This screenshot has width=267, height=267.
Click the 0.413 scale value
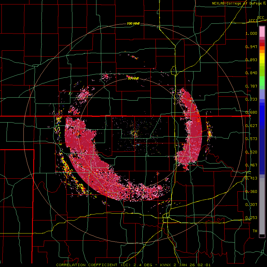click(x=251, y=178)
